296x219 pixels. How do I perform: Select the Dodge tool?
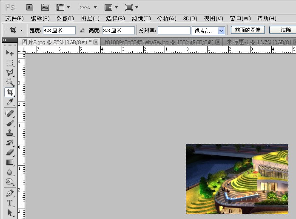[10, 182]
